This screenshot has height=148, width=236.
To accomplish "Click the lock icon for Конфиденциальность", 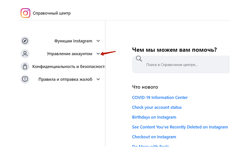I will [25, 67].
